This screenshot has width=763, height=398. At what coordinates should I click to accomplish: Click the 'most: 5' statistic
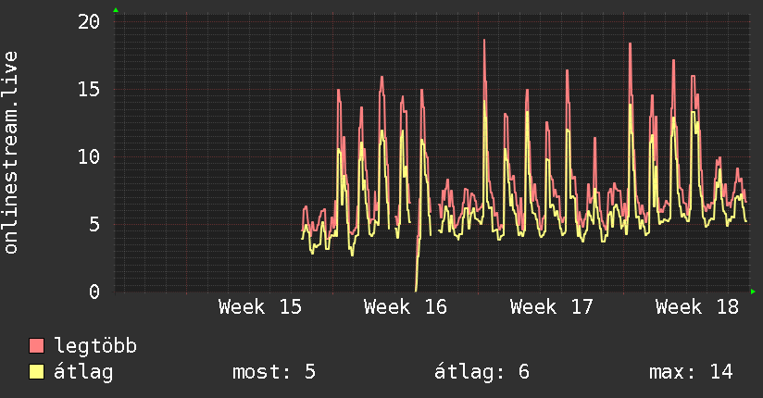274,372
